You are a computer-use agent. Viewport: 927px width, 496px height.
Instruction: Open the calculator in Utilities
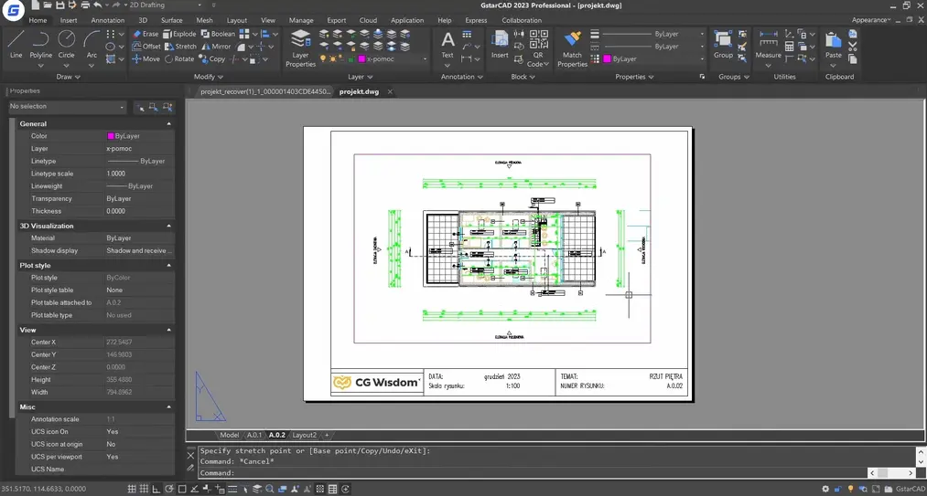(789, 46)
